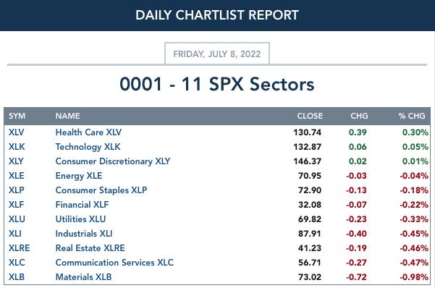Click the CLOSE column header
435x288 pixels.
[x=310, y=116]
